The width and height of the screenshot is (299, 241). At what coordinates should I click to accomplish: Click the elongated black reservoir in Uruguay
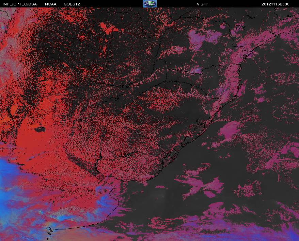[128, 154]
